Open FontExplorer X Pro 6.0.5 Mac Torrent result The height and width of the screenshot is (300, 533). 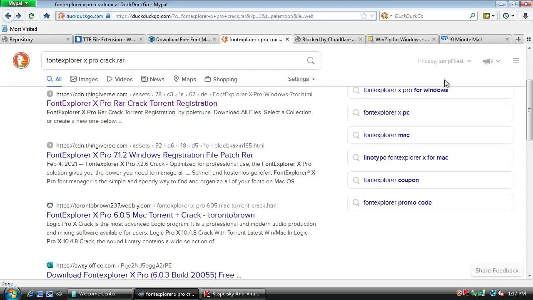(x=151, y=215)
